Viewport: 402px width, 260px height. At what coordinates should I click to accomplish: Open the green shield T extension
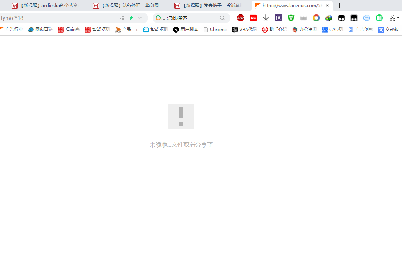point(291,18)
